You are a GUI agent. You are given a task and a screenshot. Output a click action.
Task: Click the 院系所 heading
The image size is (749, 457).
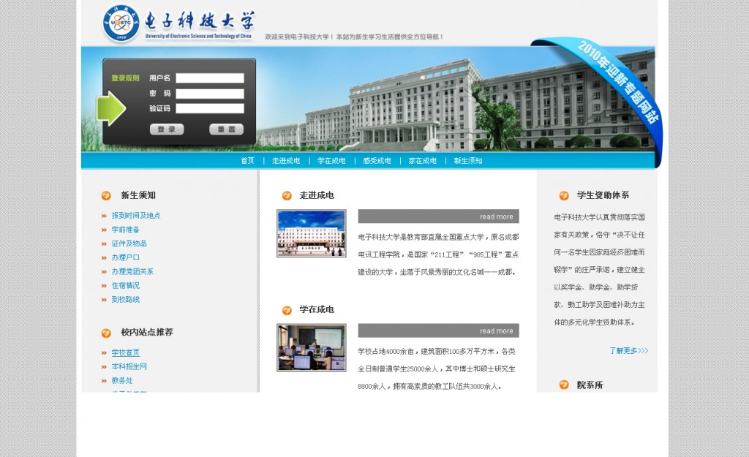pyautogui.click(x=590, y=385)
